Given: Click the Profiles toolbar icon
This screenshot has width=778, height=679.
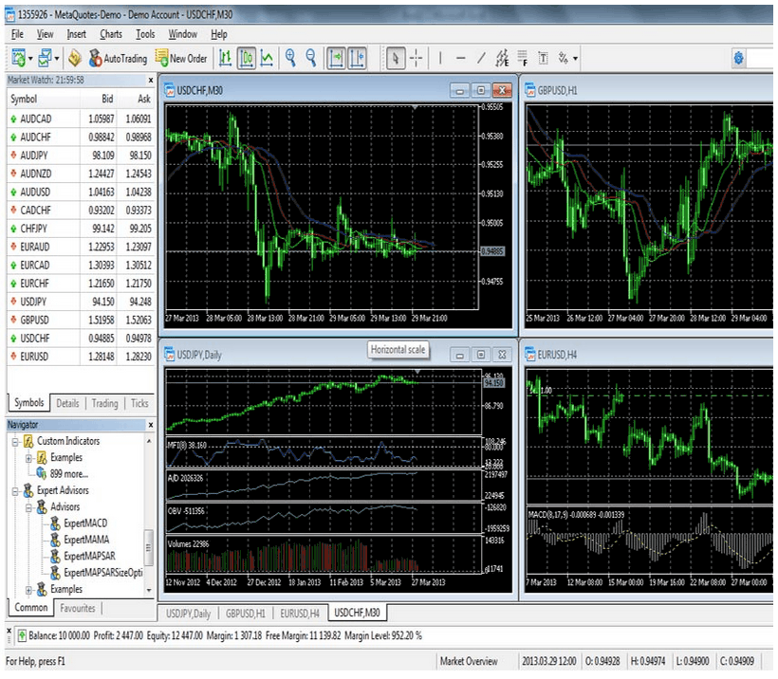Looking at the screenshot, I should [46, 59].
